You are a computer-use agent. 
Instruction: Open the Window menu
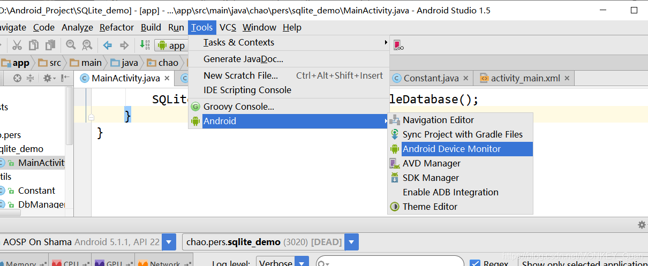tap(259, 27)
